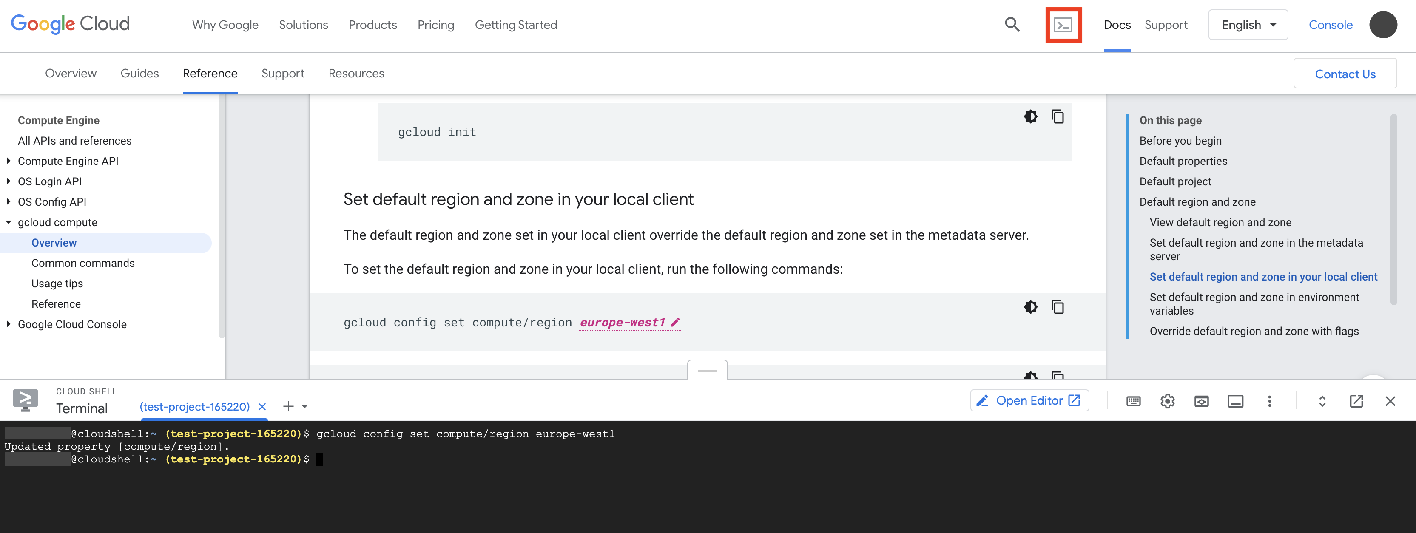Click the Overview item under gcloud compute
1416x533 pixels.
tap(53, 242)
